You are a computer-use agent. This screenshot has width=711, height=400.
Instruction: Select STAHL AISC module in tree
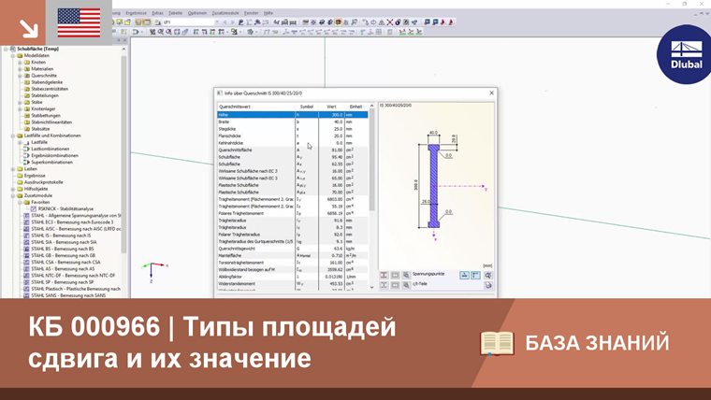76,229
